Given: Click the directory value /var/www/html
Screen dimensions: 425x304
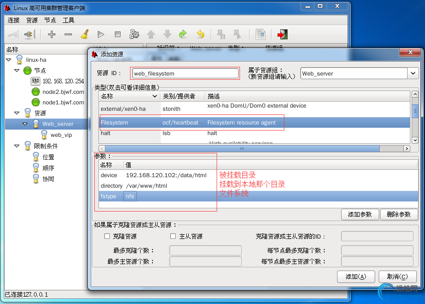Looking at the screenshot, I should (147, 186).
